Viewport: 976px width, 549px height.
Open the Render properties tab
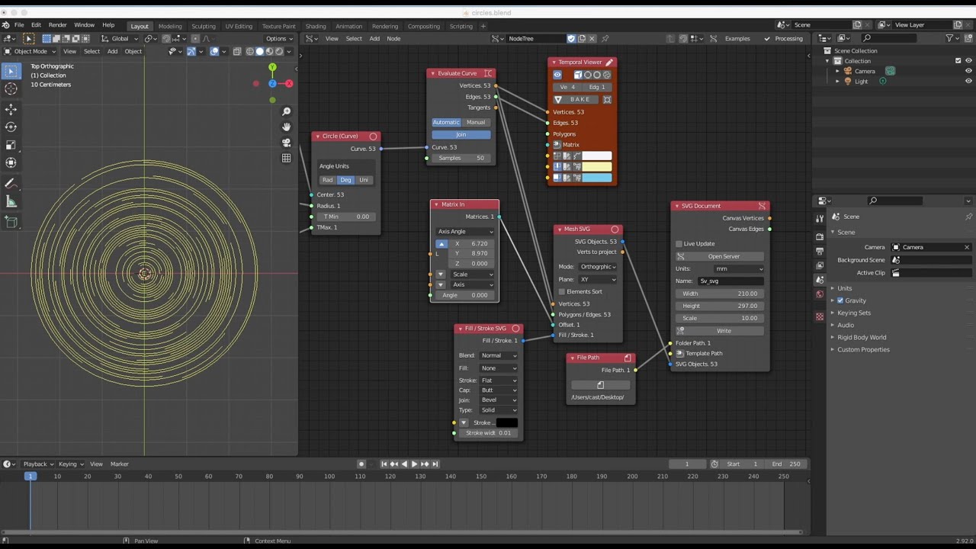click(x=820, y=236)
